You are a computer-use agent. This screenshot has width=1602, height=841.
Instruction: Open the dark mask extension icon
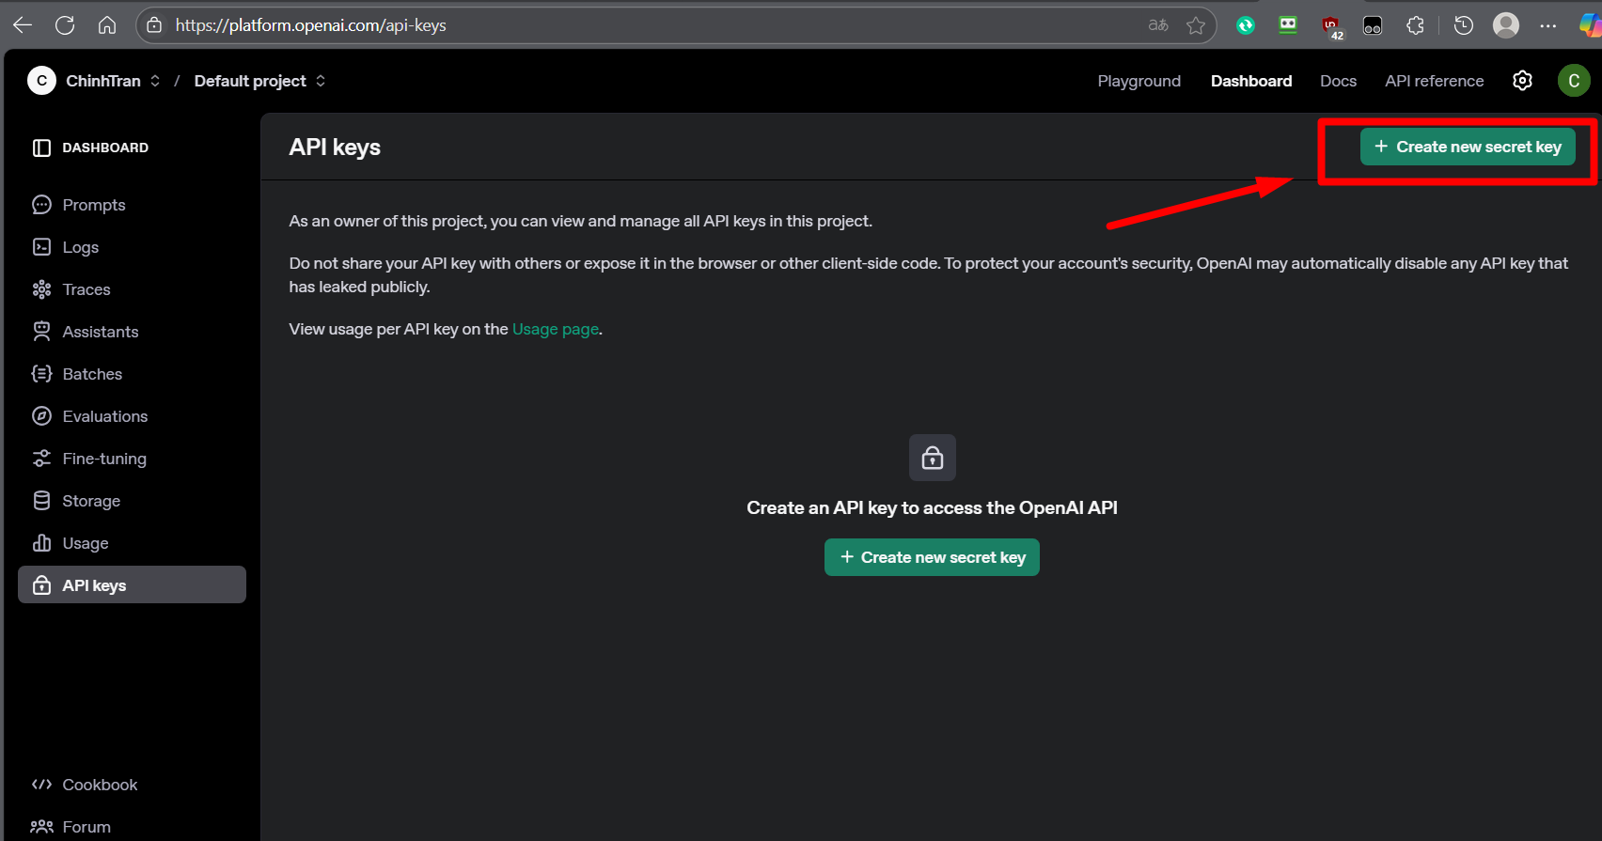pos(1373,26)
